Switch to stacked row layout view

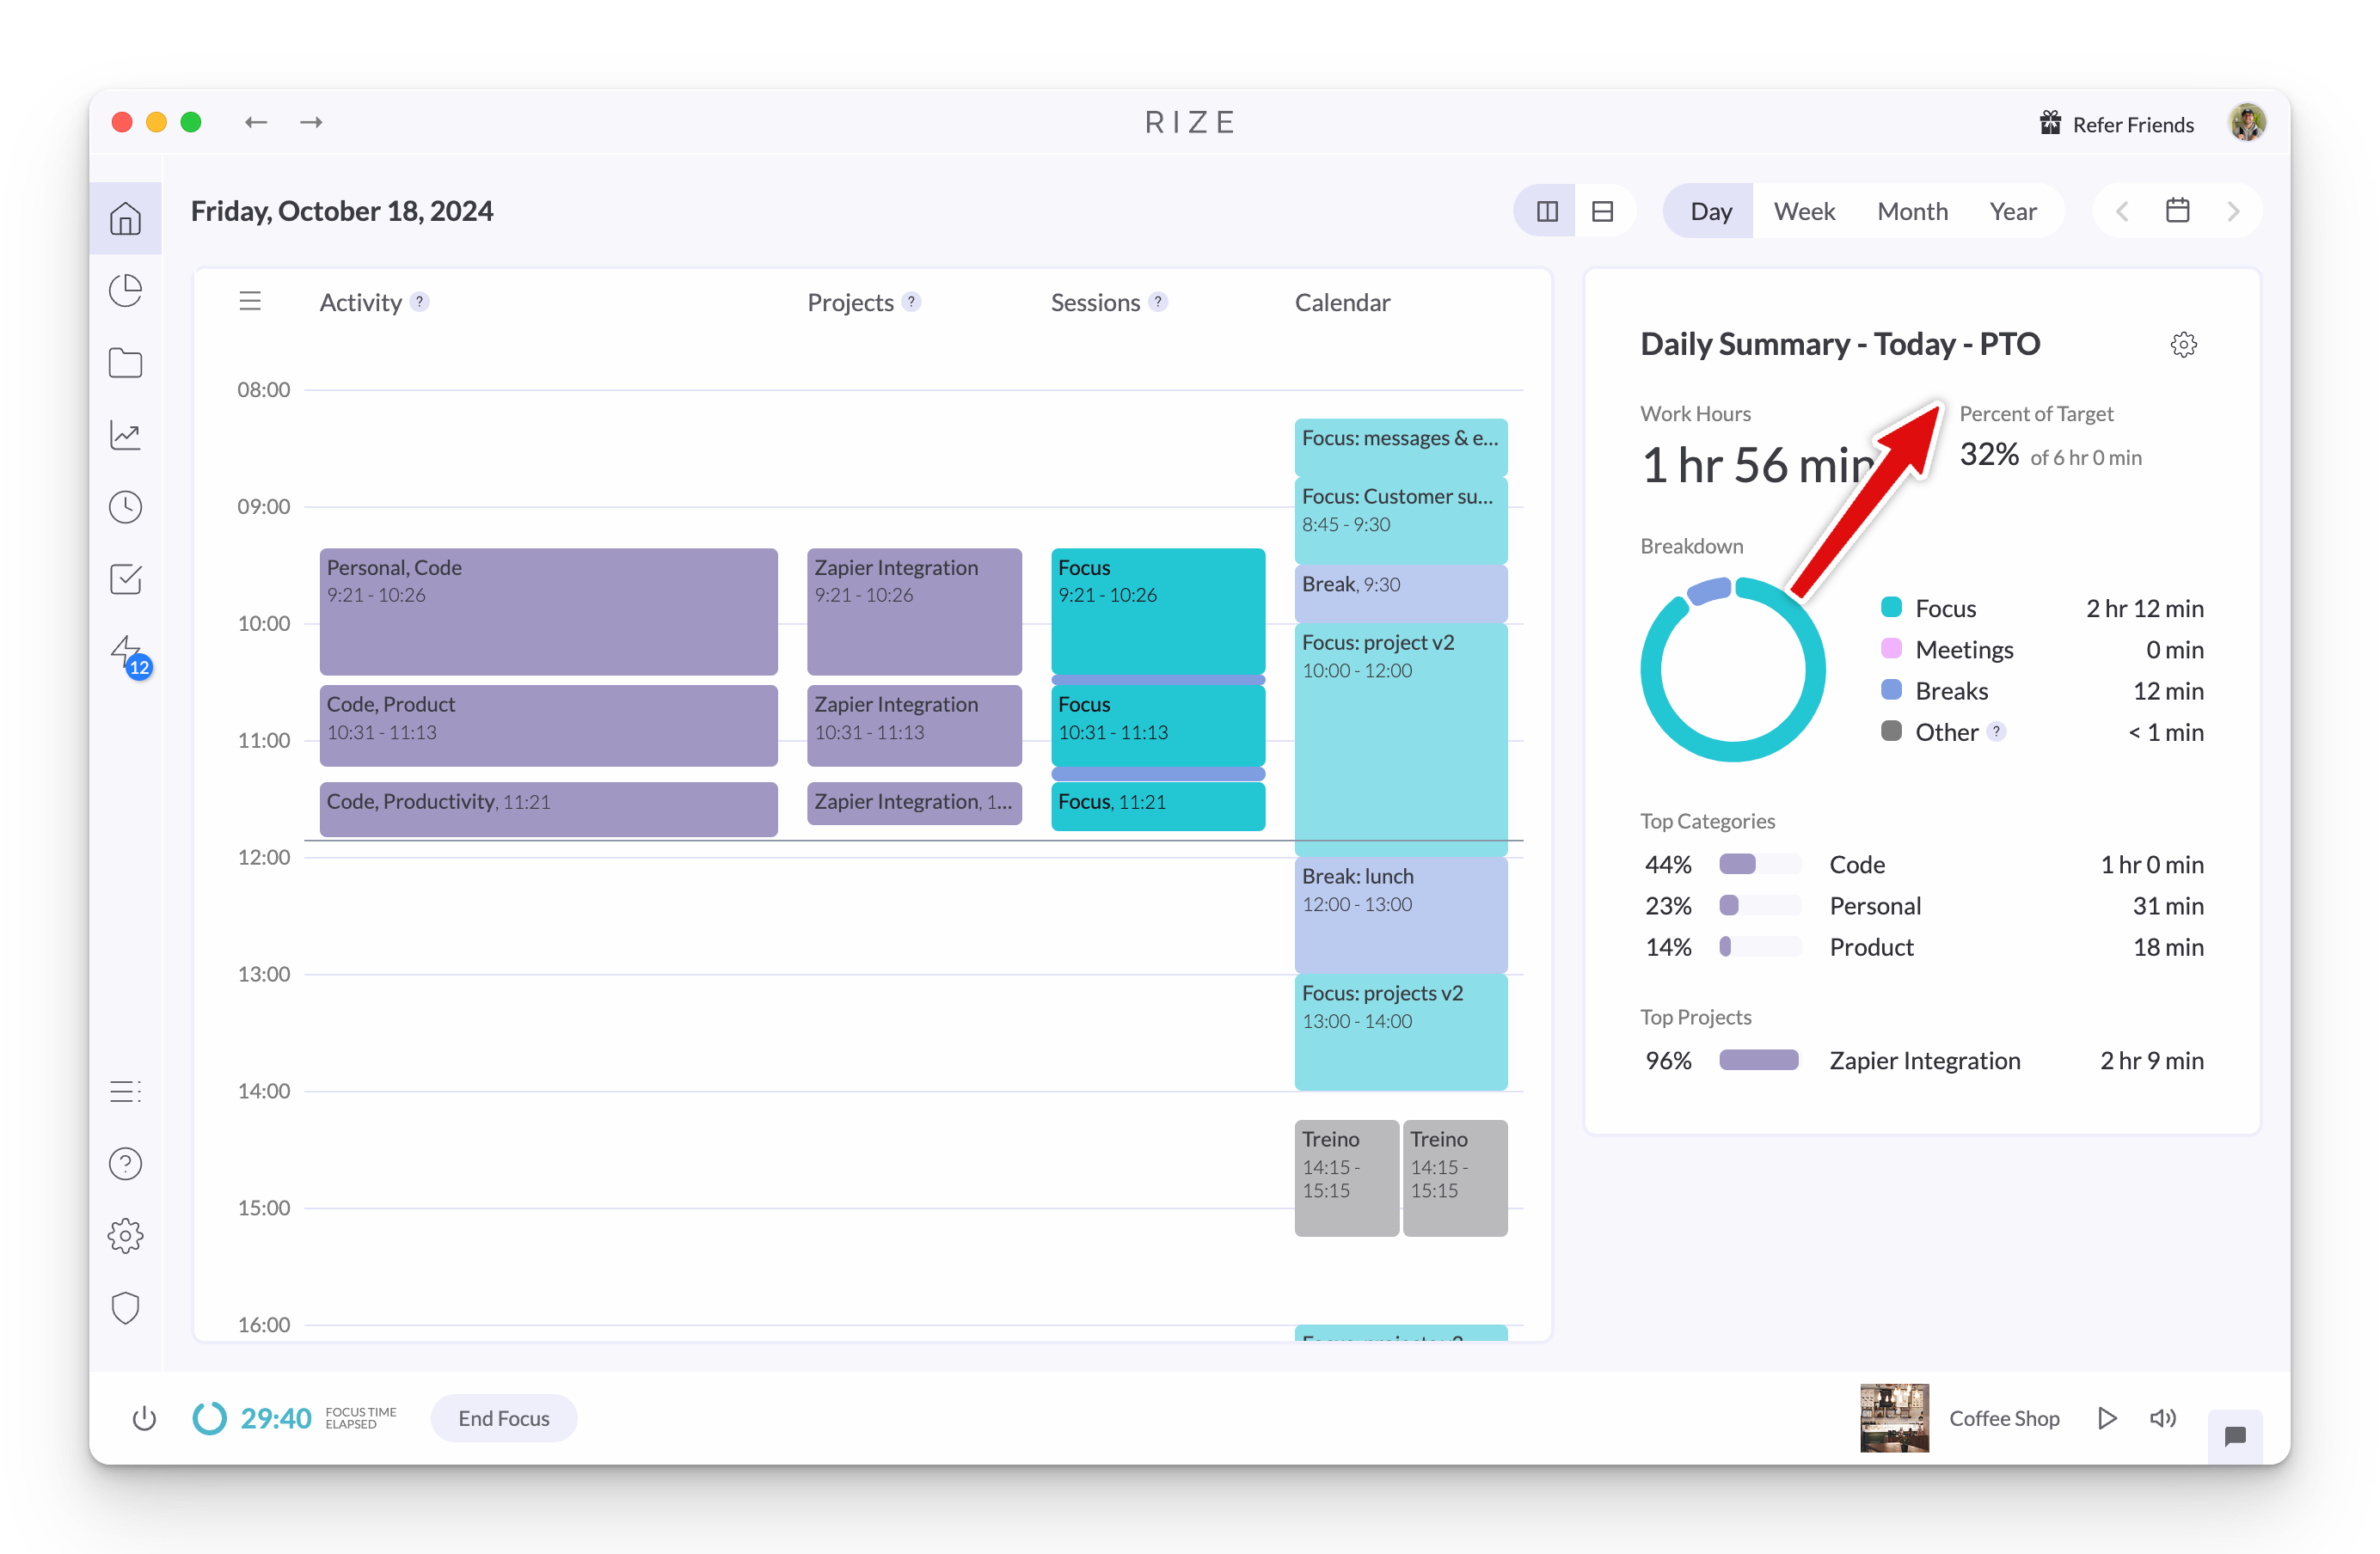click(1603, 211)
